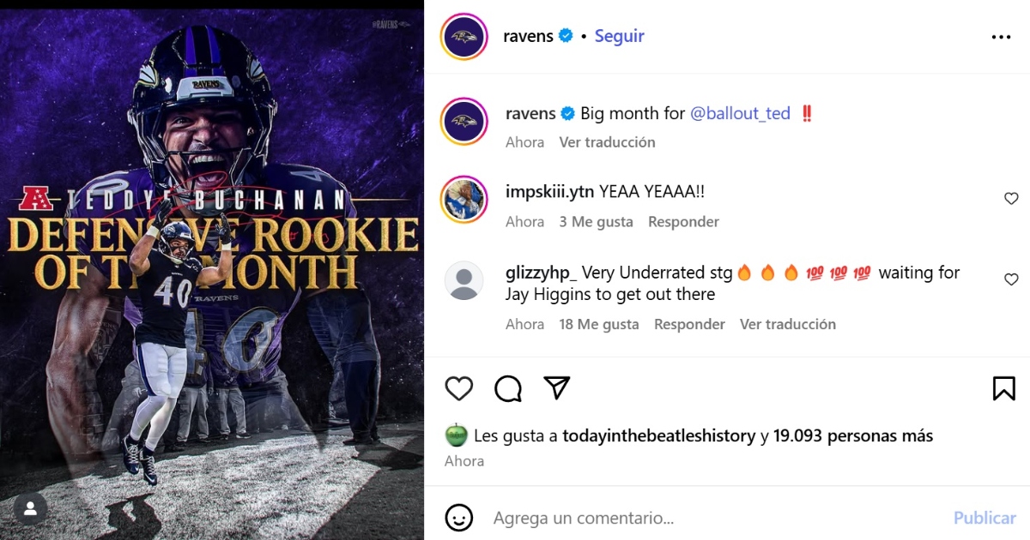Viewport: 1030px width, 540px height.
Task: Open the ravens profile picture in header
Action: point(464,37)
